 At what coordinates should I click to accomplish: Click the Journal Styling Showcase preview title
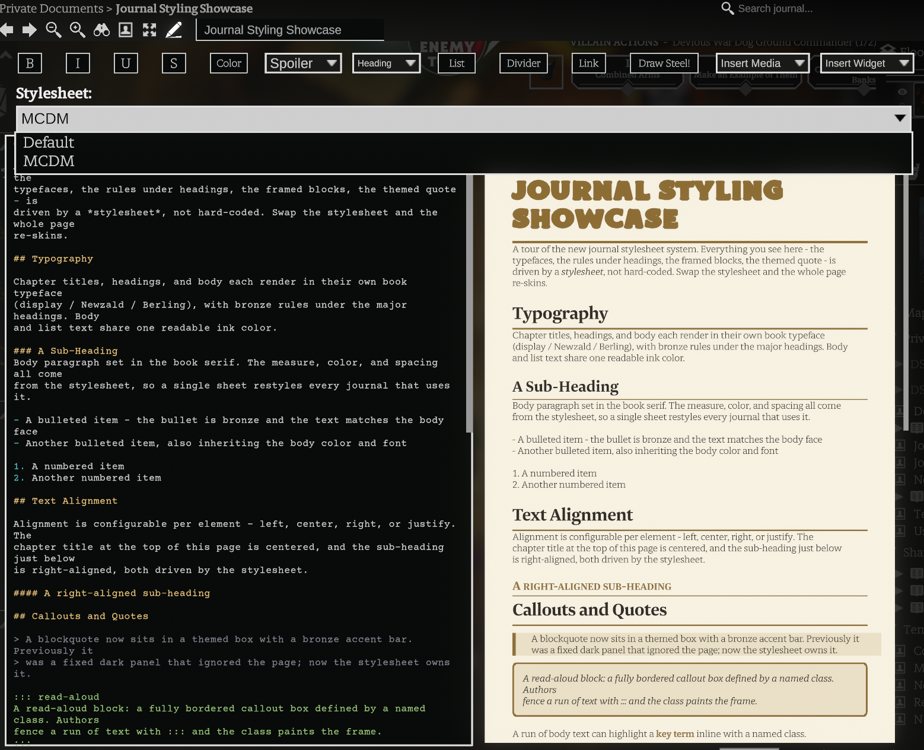click(647, 205)
